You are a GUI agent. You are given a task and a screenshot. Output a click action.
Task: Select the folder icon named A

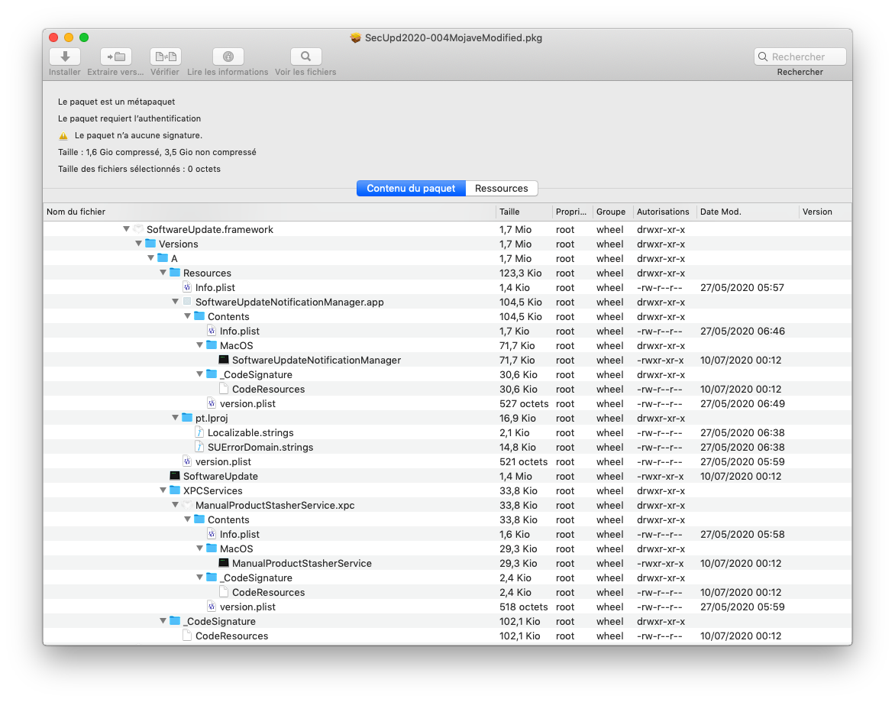point(163,258)
